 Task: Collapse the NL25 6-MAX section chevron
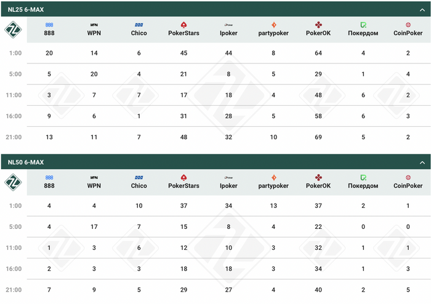click(x=422, y=10)
